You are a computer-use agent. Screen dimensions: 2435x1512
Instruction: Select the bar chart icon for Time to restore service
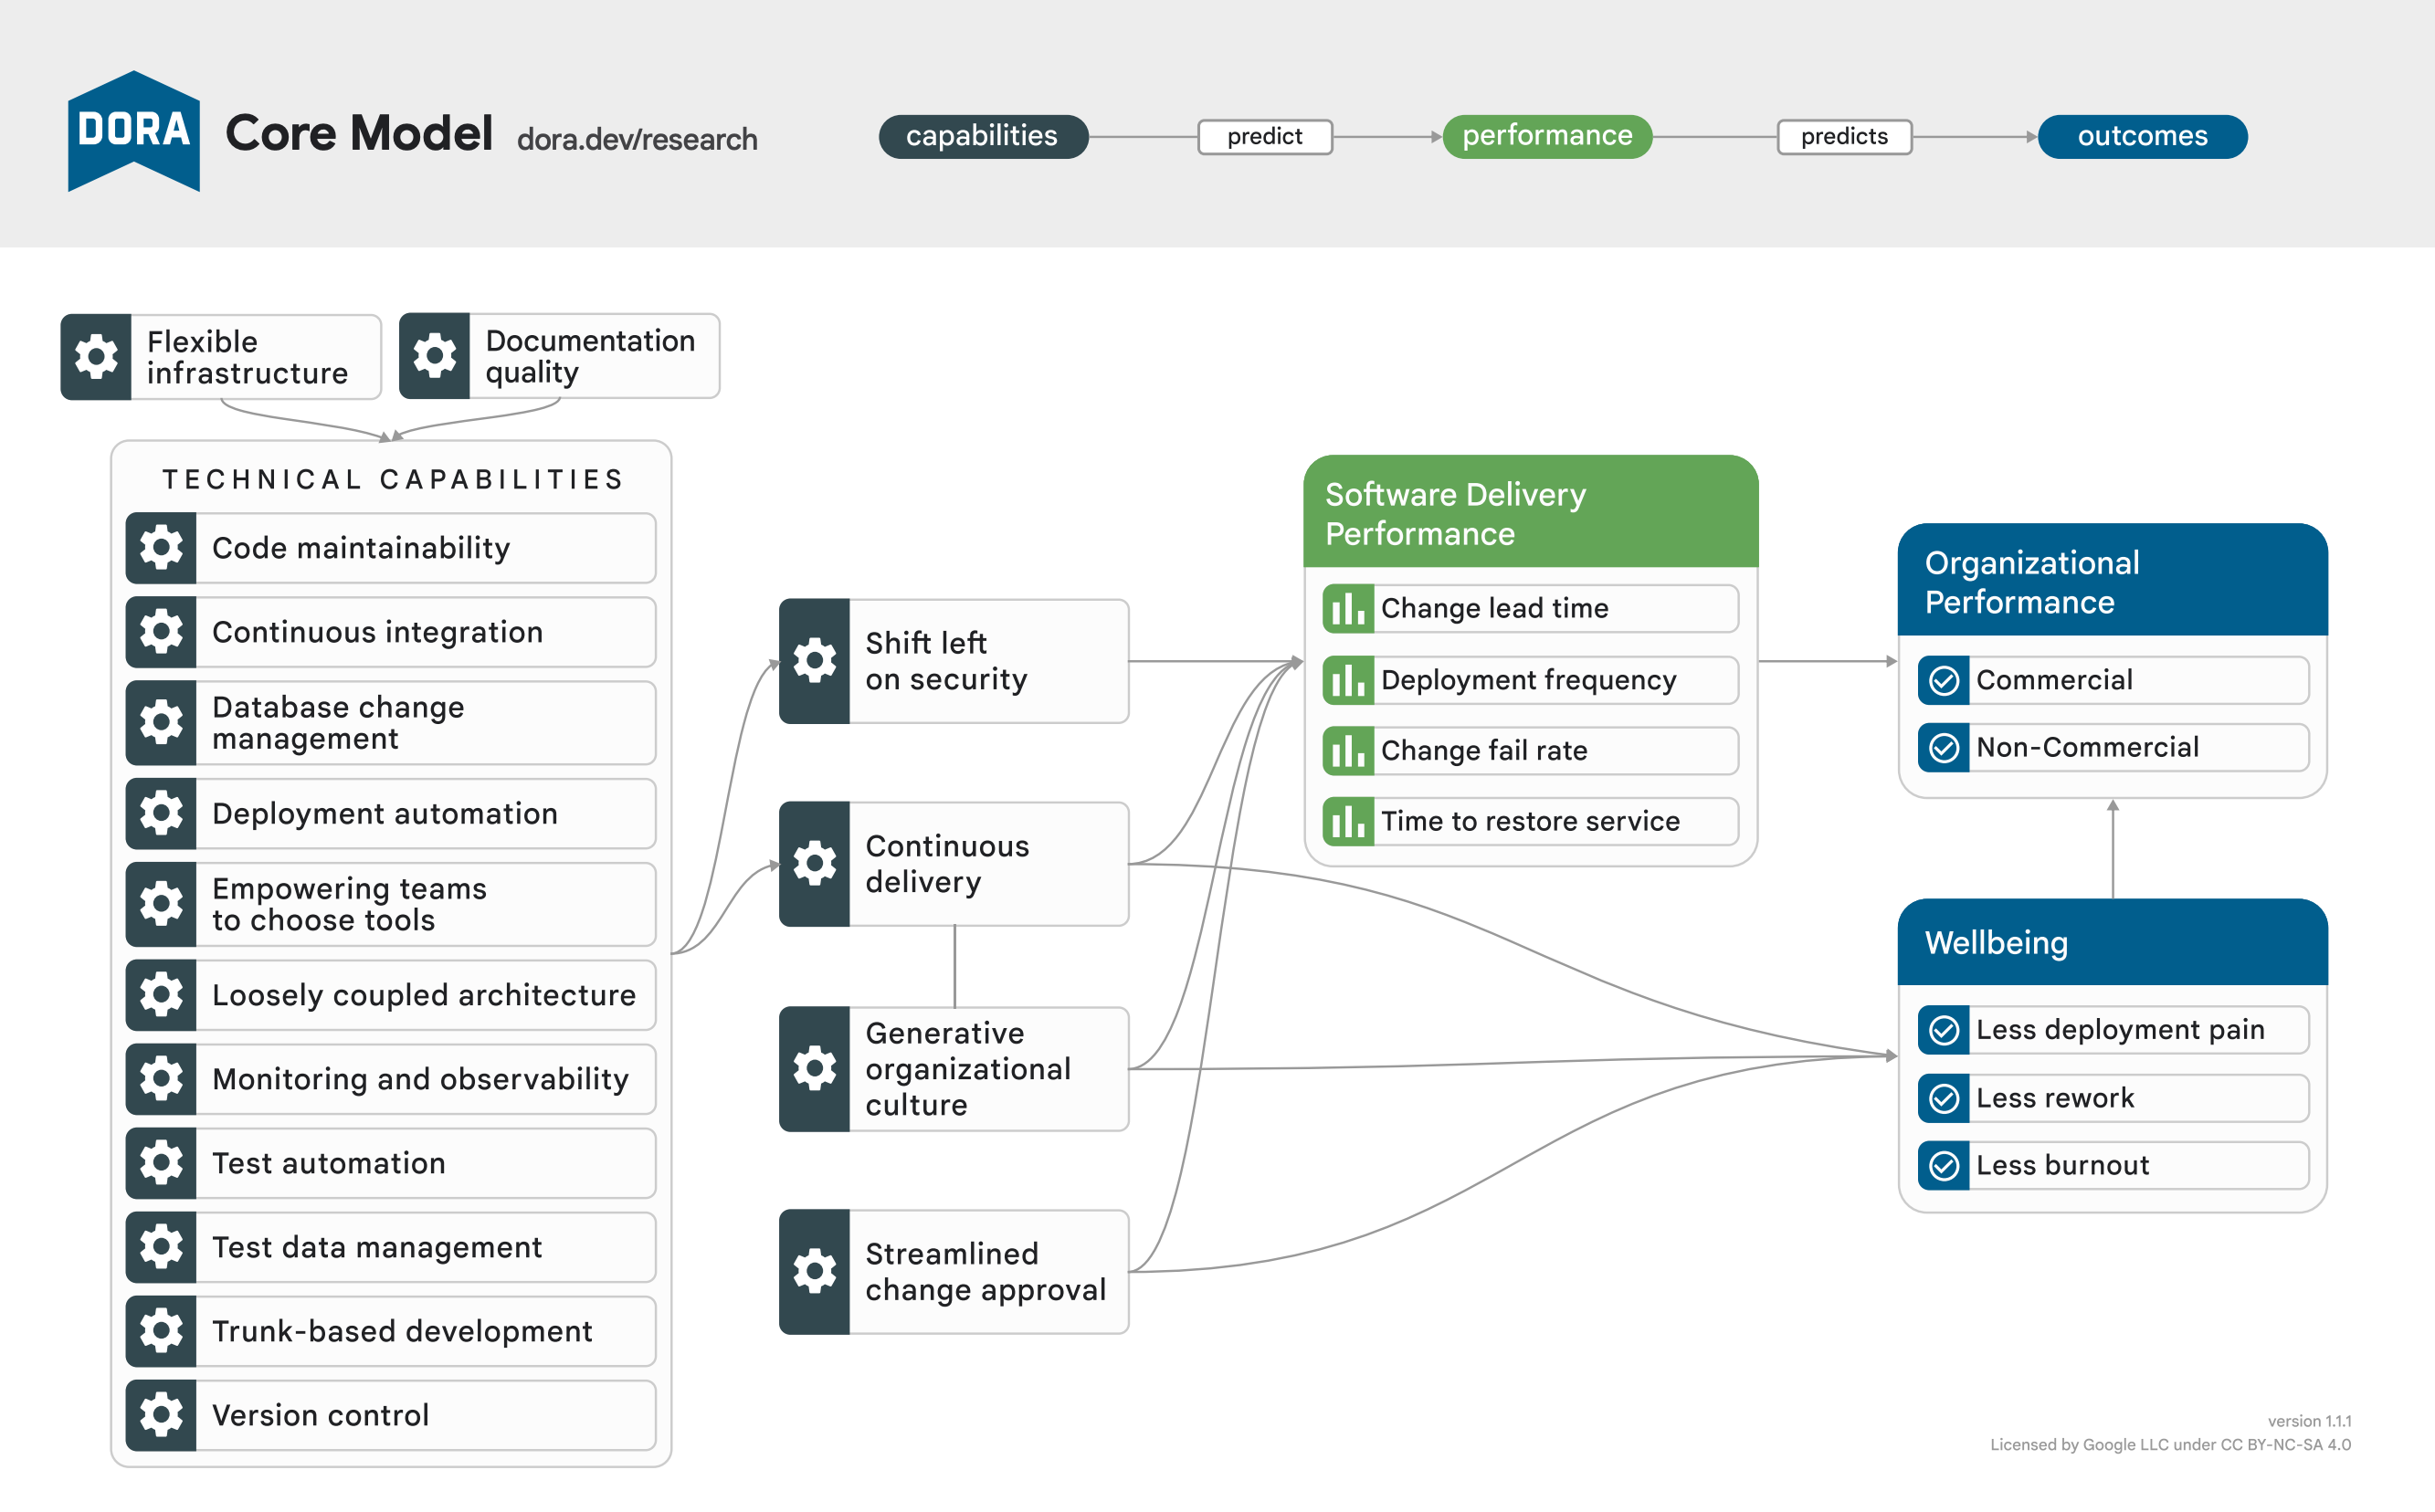pos(1347,821)
